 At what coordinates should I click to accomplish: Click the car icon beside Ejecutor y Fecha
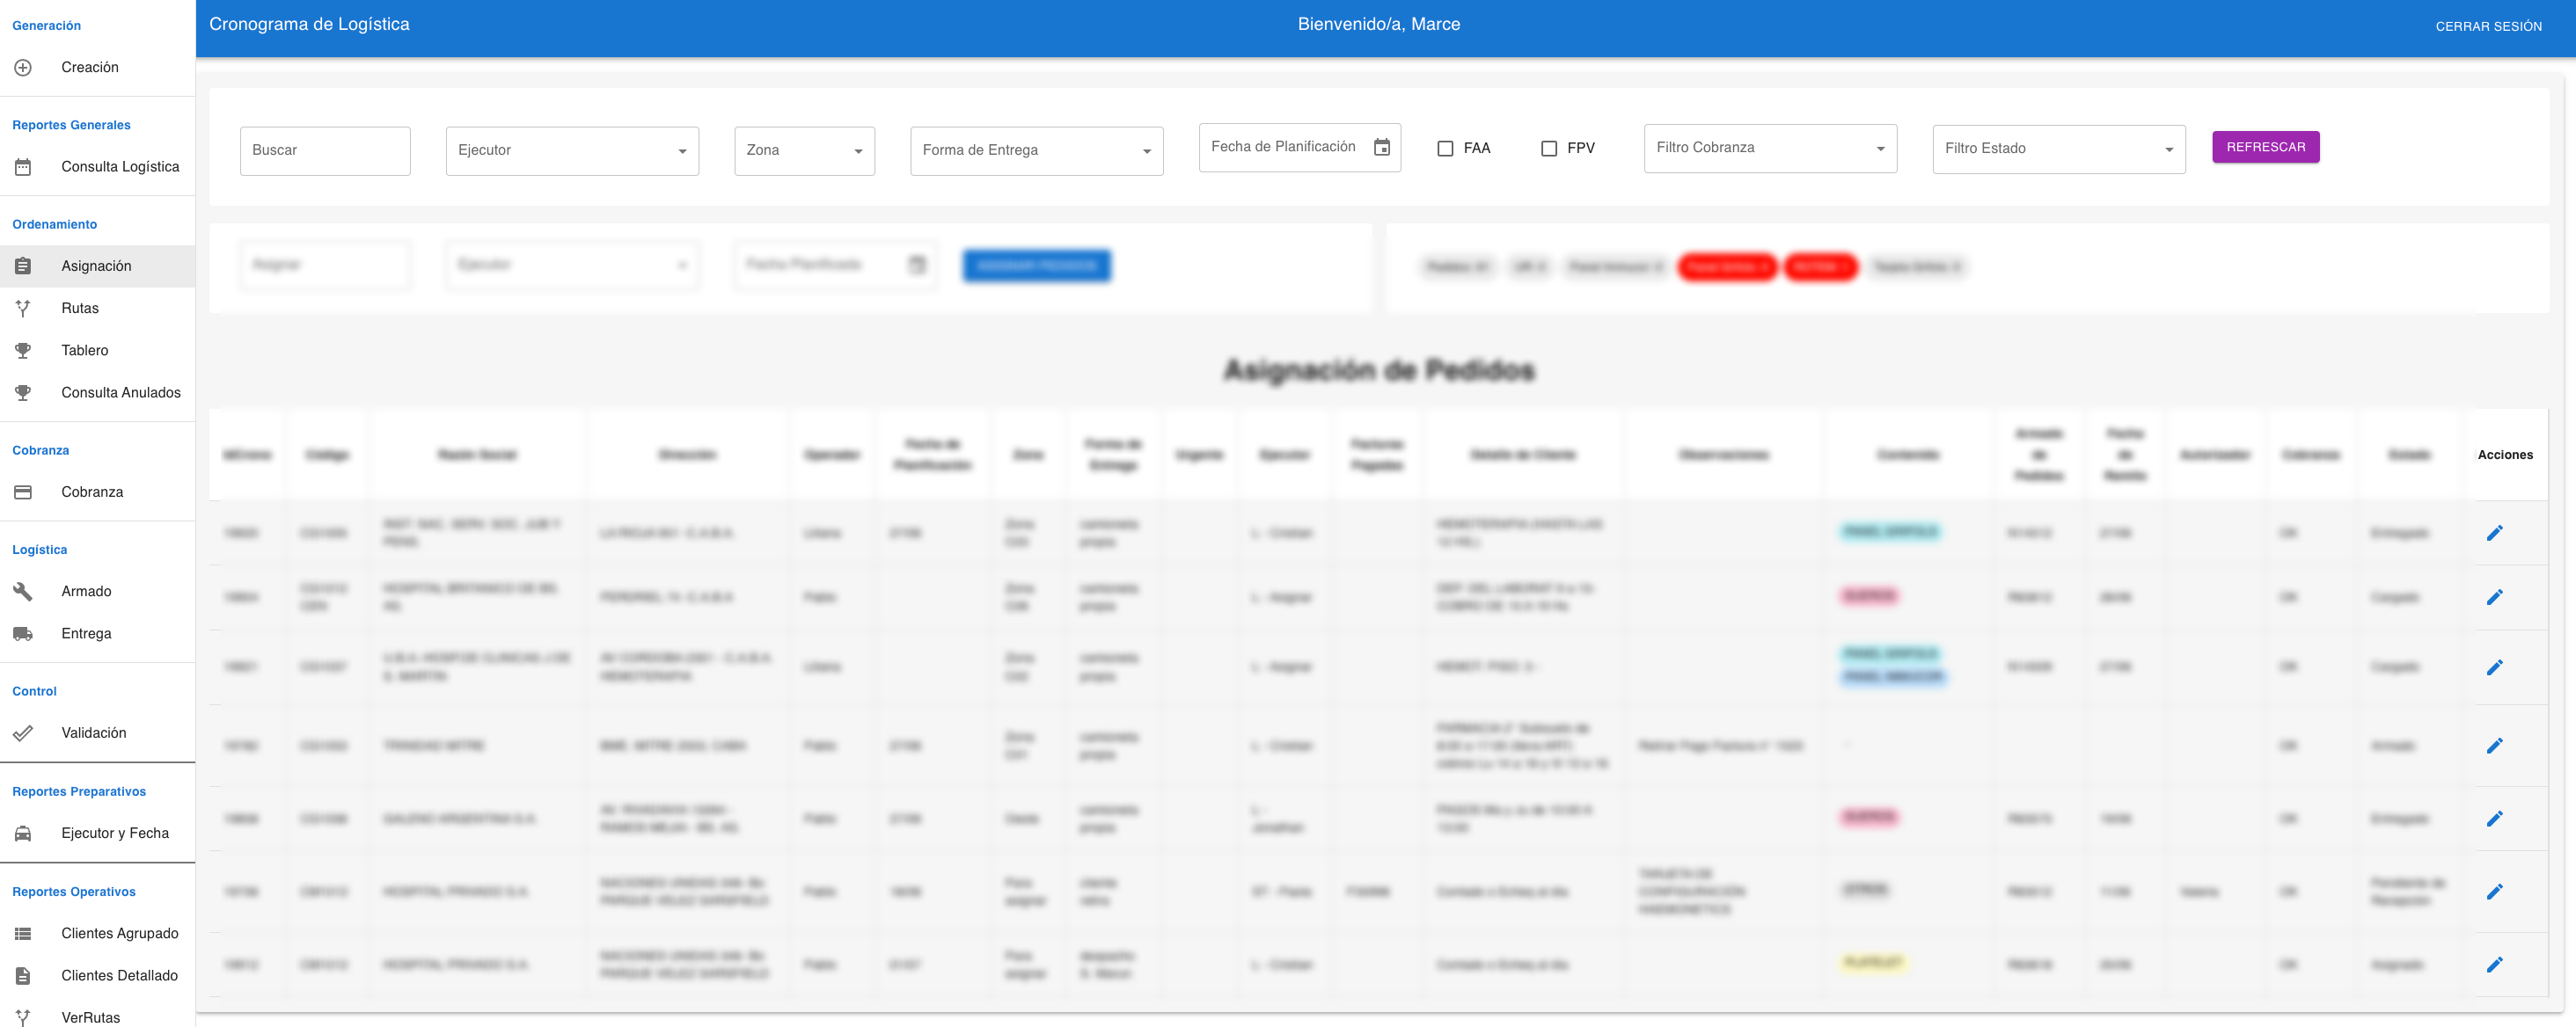click(23, 834)
